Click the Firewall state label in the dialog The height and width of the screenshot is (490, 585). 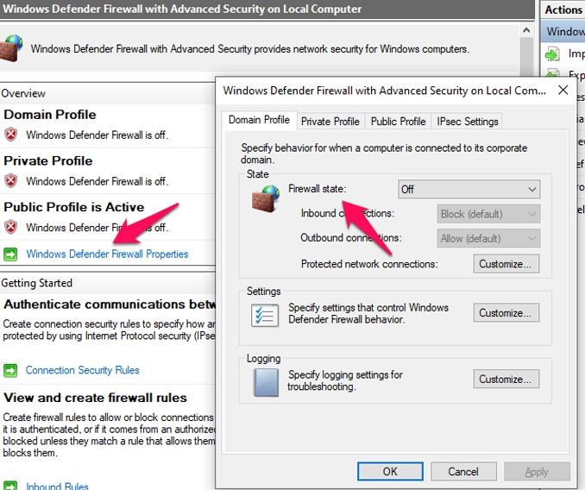pyautogui.click(x=318, y=189)
